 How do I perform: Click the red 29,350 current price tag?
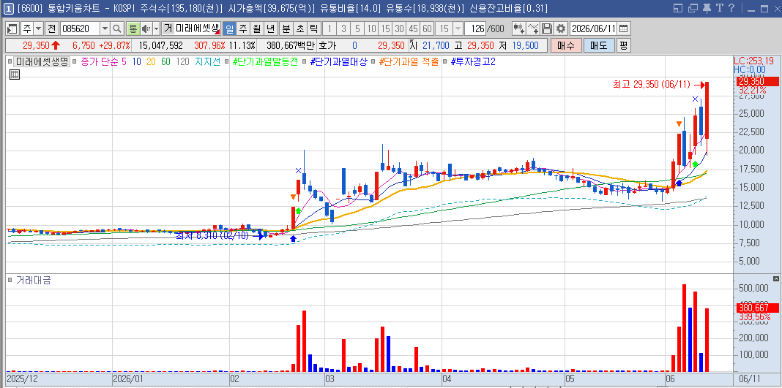757,82
